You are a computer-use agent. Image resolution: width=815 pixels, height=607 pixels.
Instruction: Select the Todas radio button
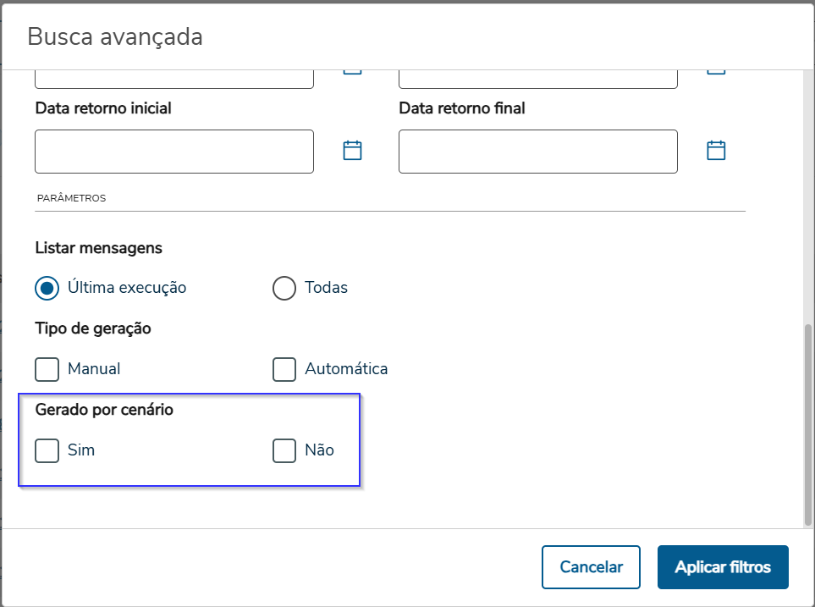[284, 288]
